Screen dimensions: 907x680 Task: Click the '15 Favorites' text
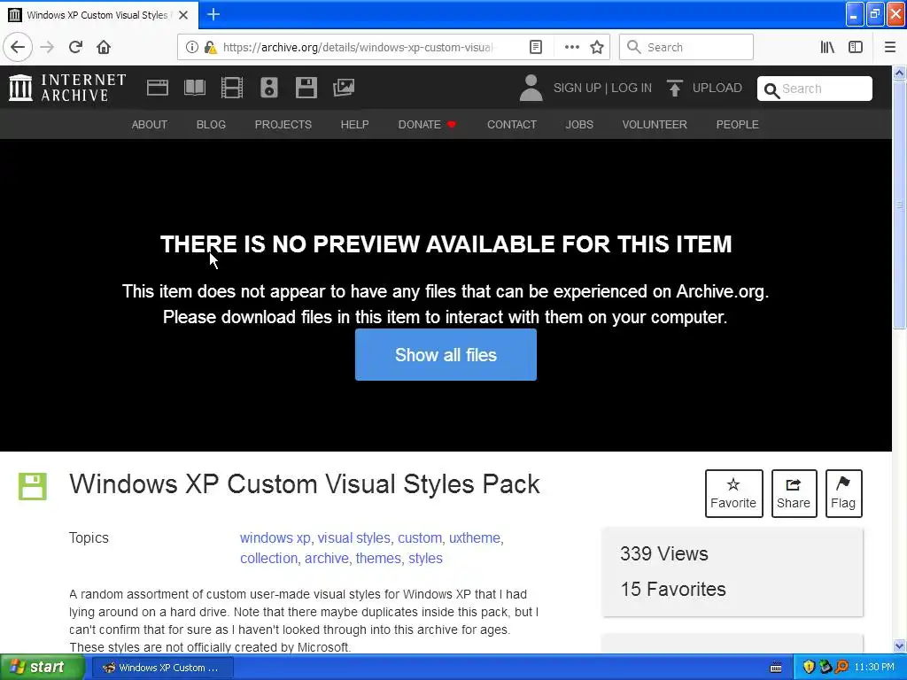click(x=673, y=589)
